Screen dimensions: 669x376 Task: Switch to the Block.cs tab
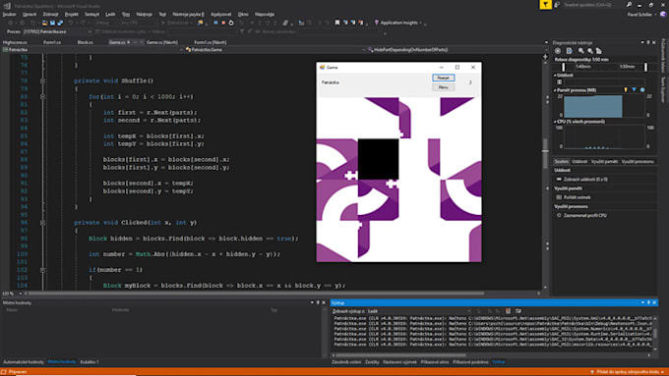(86, 42)
